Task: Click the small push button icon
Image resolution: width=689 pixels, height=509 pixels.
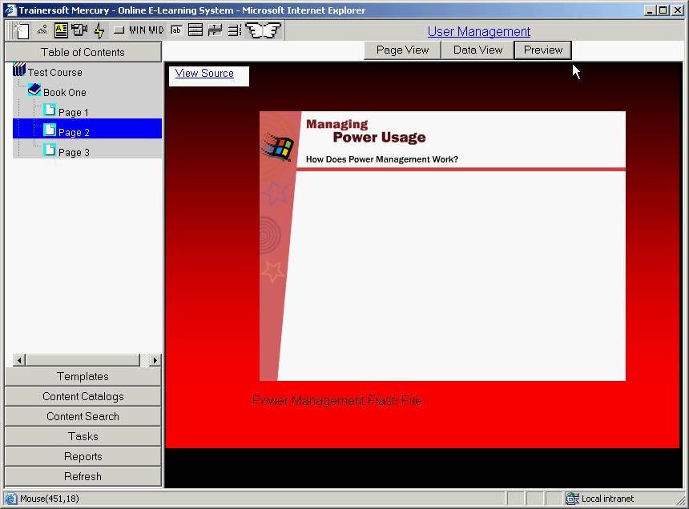Action: point(119,30)
